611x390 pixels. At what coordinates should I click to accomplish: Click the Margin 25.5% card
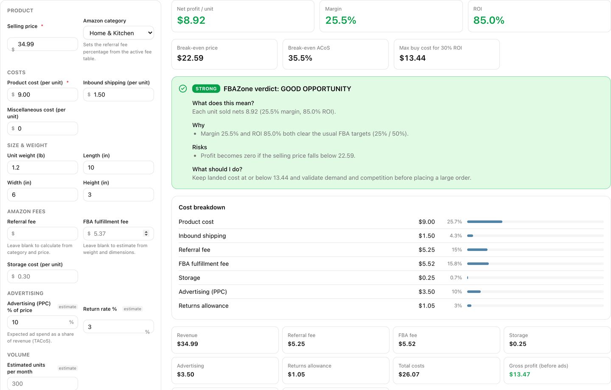[x=391, y=16]
